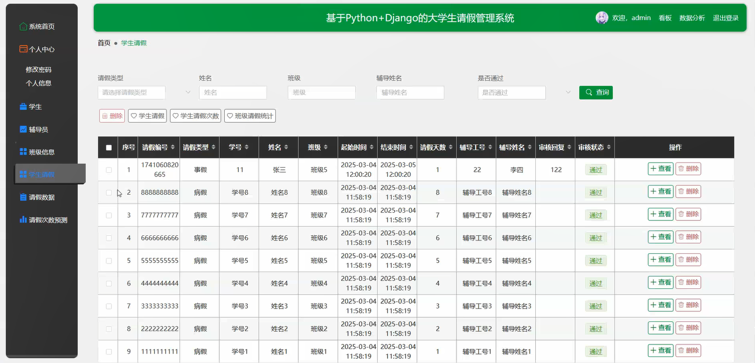Click the 请假次数预测 bar chart icon

click(23, 219)
